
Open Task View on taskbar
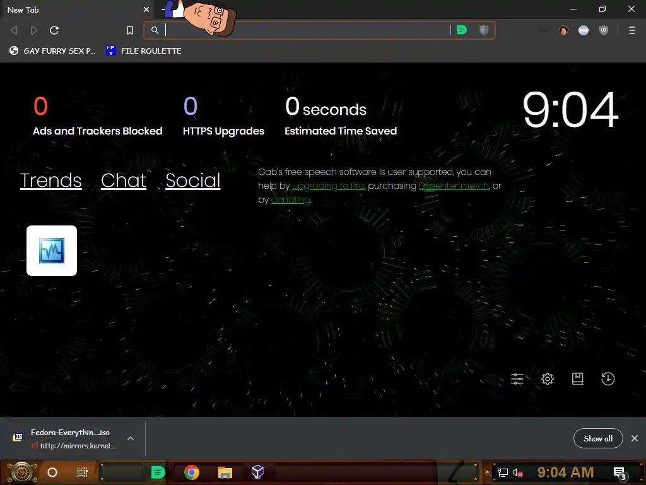coord(83,472)
